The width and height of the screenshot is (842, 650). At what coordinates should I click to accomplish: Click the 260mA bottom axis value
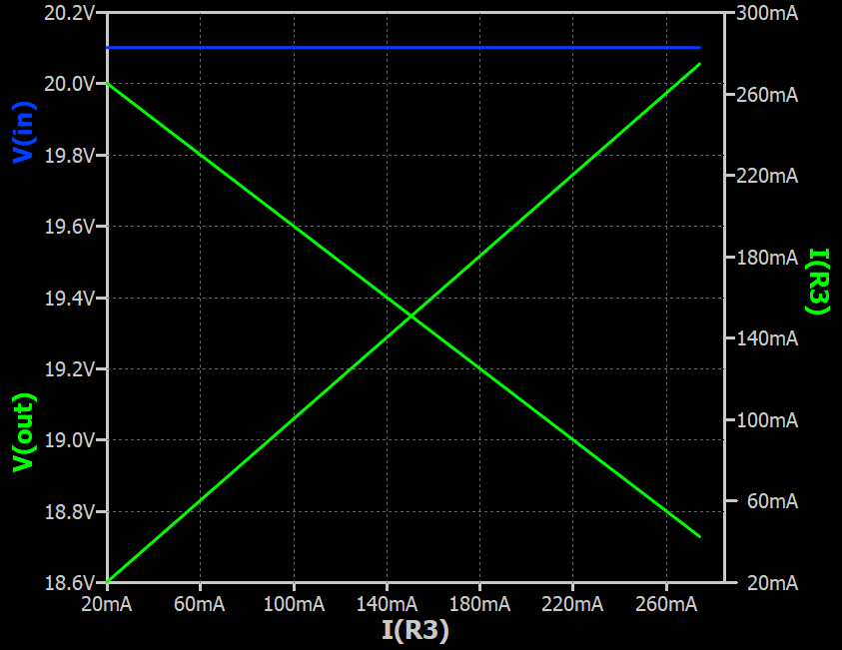pyautogui.click(x=666, y=604)
